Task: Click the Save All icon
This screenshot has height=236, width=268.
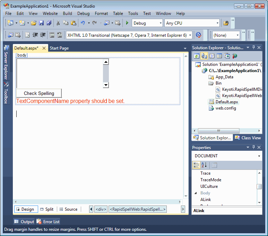Action: 49,23
